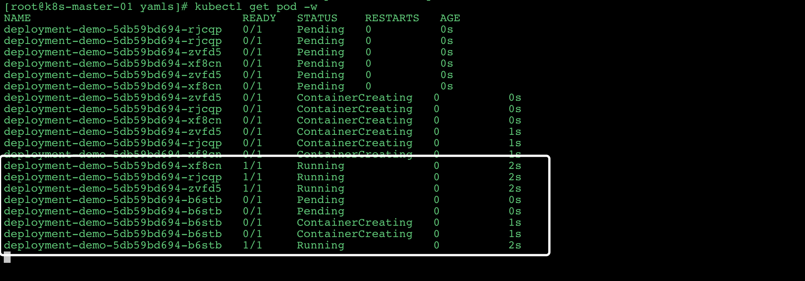The width and height of the screenshot is (805, 281).
Task: Click Running status of the xf8cn pod
Action: pos(320,166)
